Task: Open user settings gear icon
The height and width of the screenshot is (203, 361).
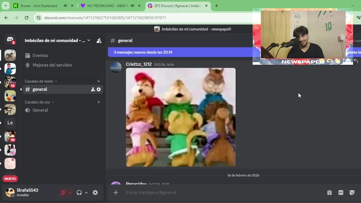Action: pyautogui.click(x=95, y=193)
